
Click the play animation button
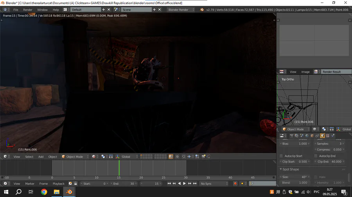(184, 184)
